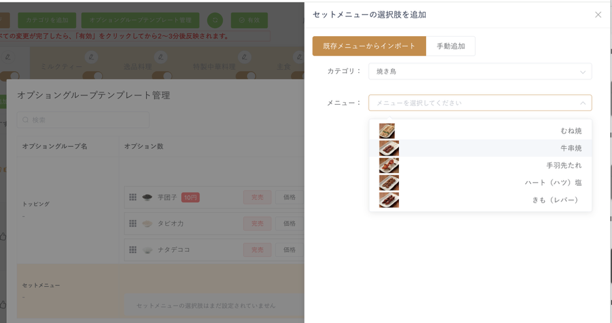This screenshot has width=612, height=323.
Task: Mark タピオカ as 完売
Action: pyautogui.click(x=257, y=223)
